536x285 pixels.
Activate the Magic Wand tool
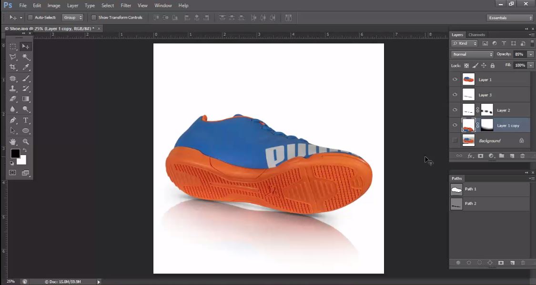click(x=26, y=57)
